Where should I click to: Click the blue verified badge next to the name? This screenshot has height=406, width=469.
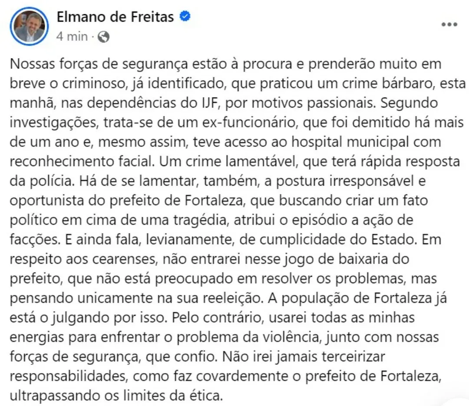[x=185, y=16]
